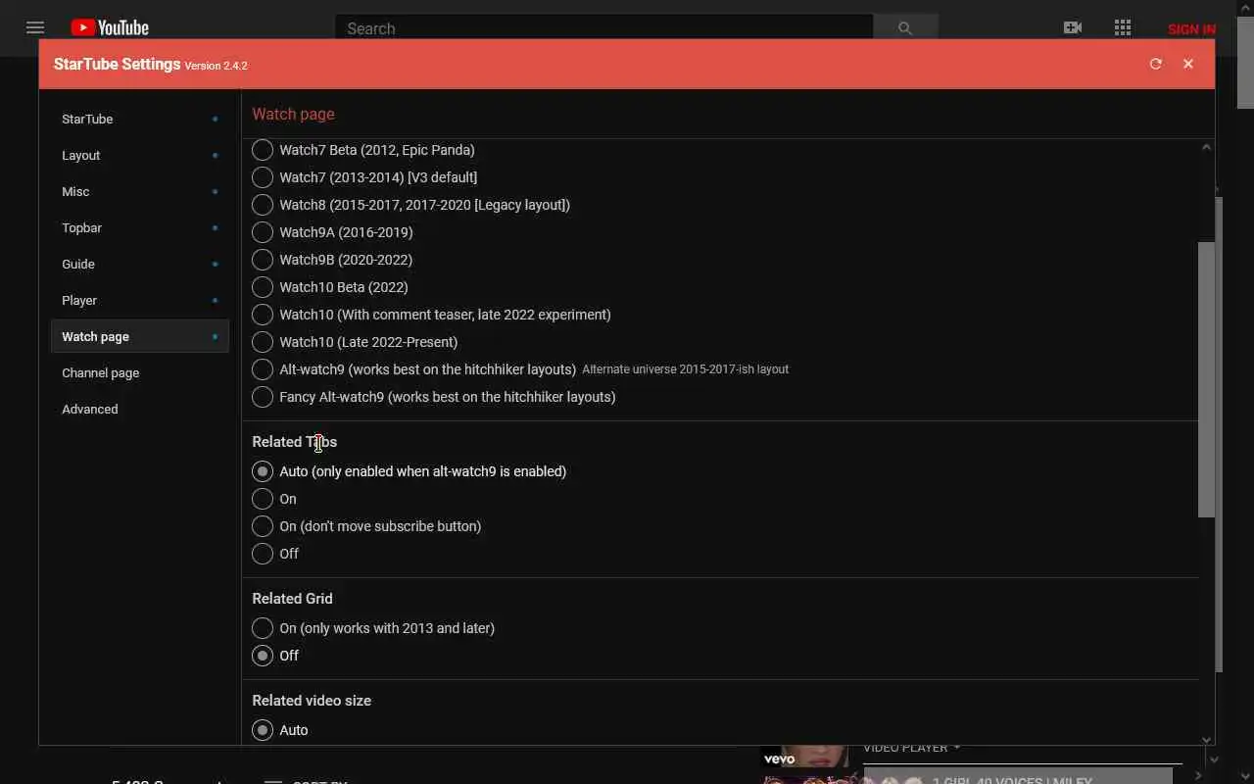Screen dimensions: 1254x784
Task: Open the YouTube apps grid icon
Action: click(1123, 27)
